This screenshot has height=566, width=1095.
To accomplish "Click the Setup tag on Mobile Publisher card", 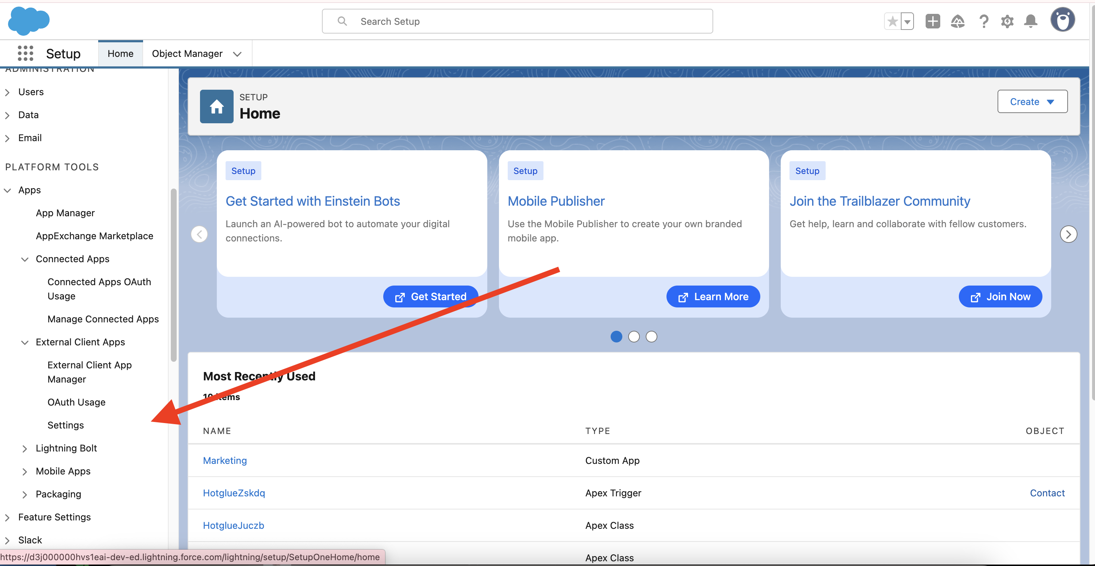I will (x=525, y=171).
